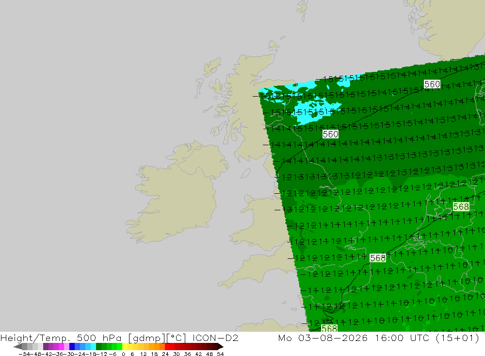485x356 pixels.
Task: Click the '-54' legend value
Action: (x=25, y=354)
